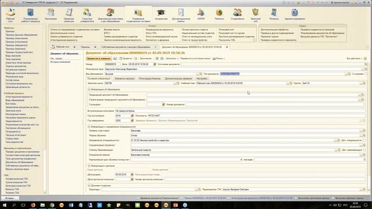Open the Заполнить dropdown menu
Viewport: 372px width, 209px height.
tap(172, 58)
